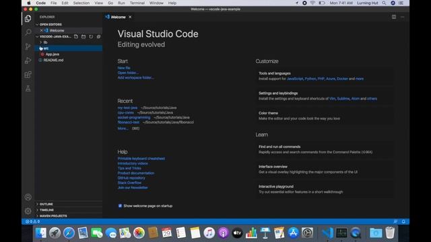This screenshot has height=242, width=431.
Task: Close the Welcome tab with X
Action: [x=130, y=17]
